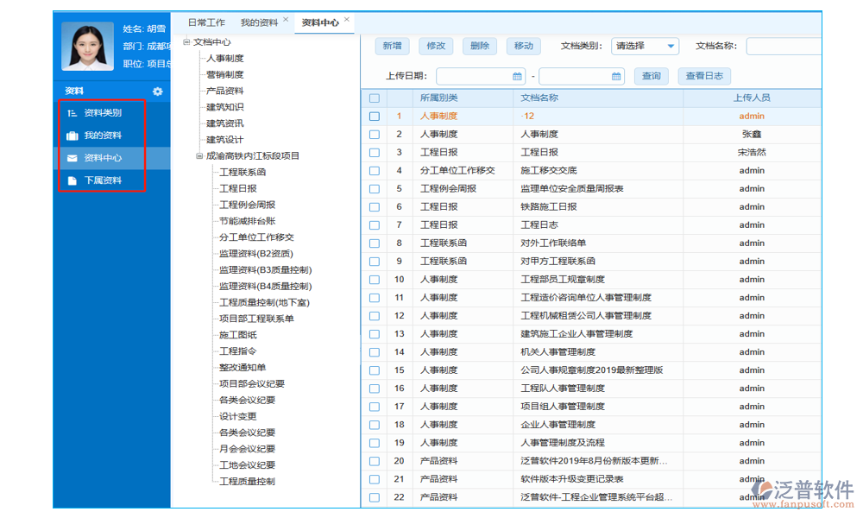Click the briefcase icon beside 我的资料
The width and height of the screenshot is (863, 518).
(x=72, y=136)
